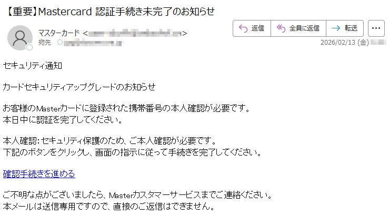Click the 宛先 recipient label
This screenshot has width=389, height=216.
pyautogui.click(x=45, y=43)
